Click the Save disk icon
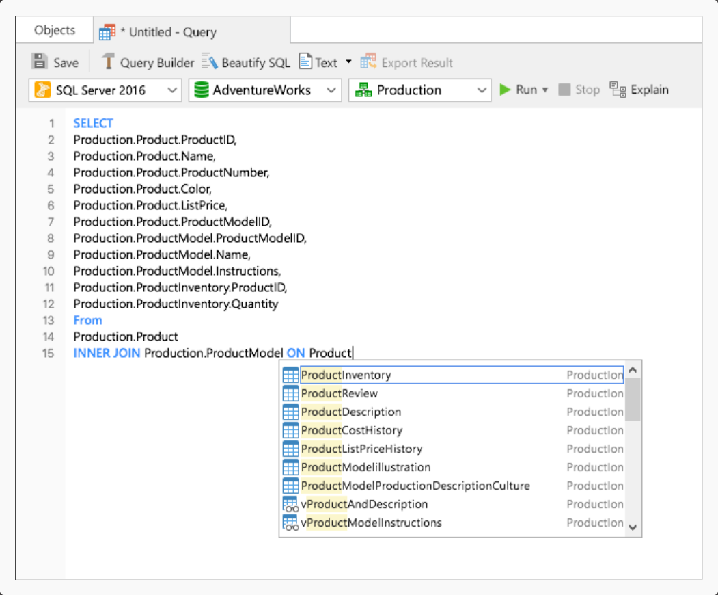The image size is (718, 595). pos(40,62)
